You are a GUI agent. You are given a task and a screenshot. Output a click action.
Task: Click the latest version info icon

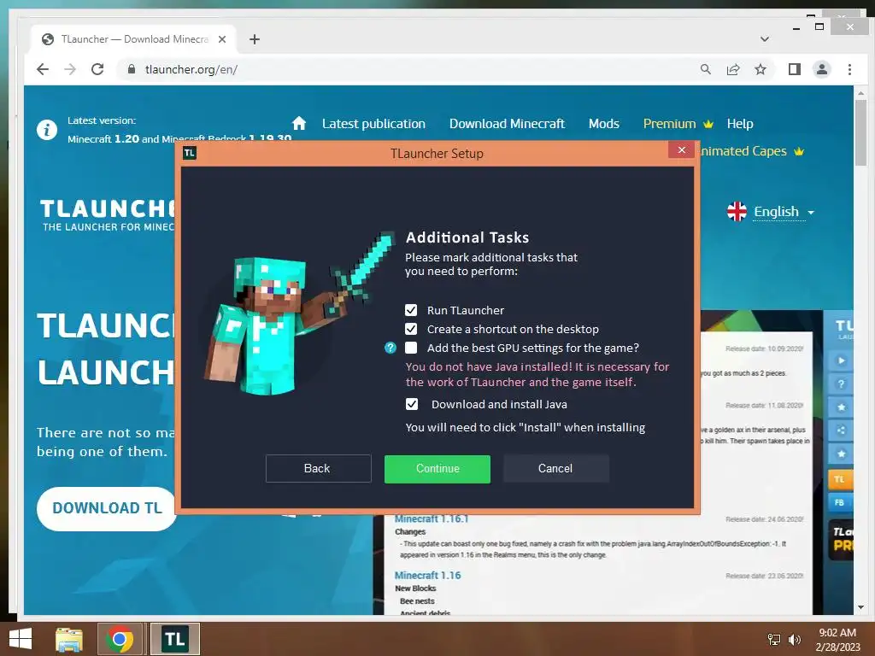(x=47, y=130)
